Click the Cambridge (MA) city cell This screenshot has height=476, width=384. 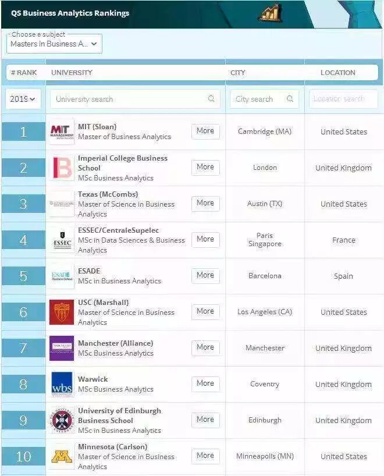coord(265,131)
